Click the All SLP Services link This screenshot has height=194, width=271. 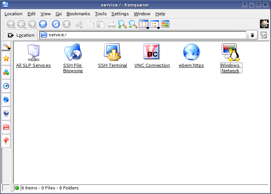[x=33, y=65]
